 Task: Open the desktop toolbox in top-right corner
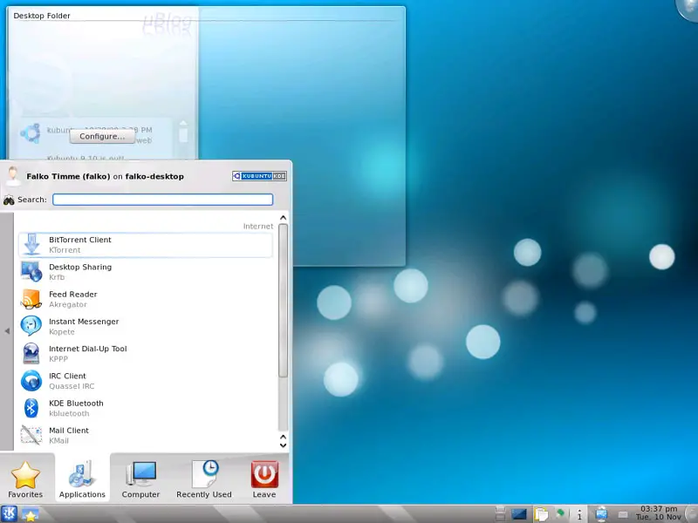pos(688,9)
